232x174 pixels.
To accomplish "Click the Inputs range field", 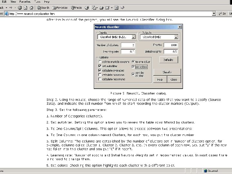I will pyautogui.click(x=115, y=37).
